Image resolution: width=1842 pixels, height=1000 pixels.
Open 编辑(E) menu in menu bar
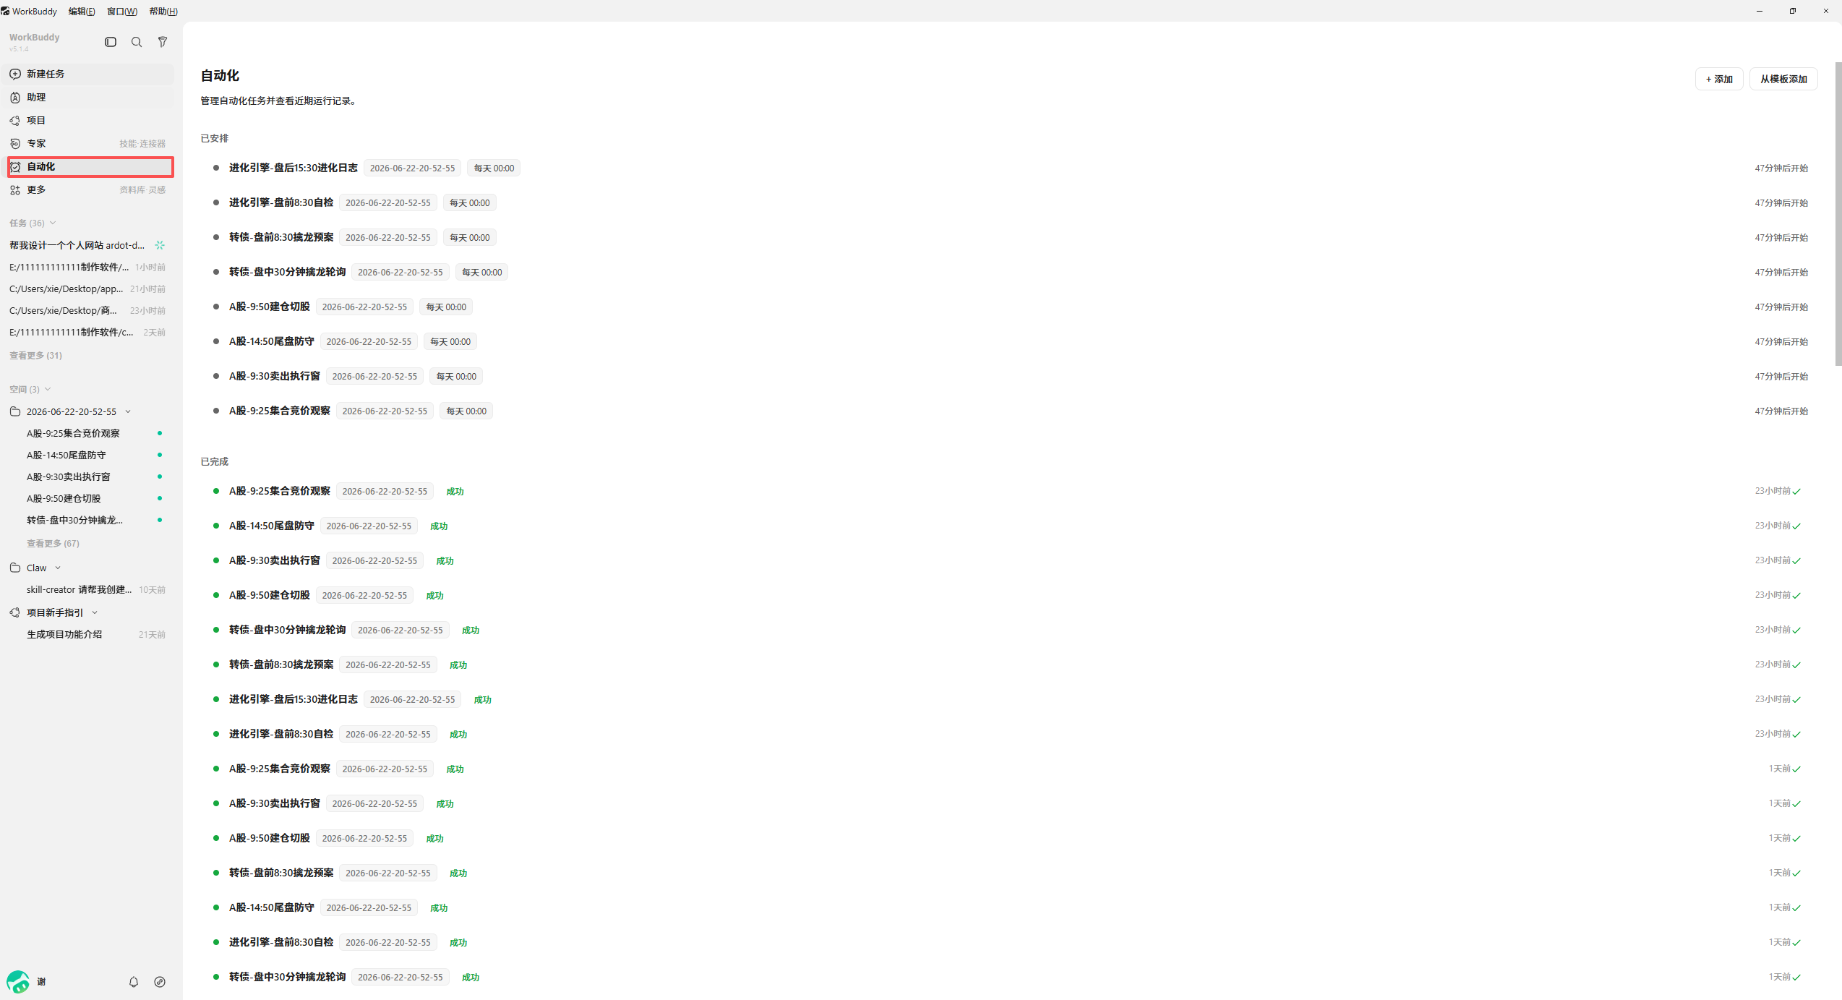[x=82, y=11]
